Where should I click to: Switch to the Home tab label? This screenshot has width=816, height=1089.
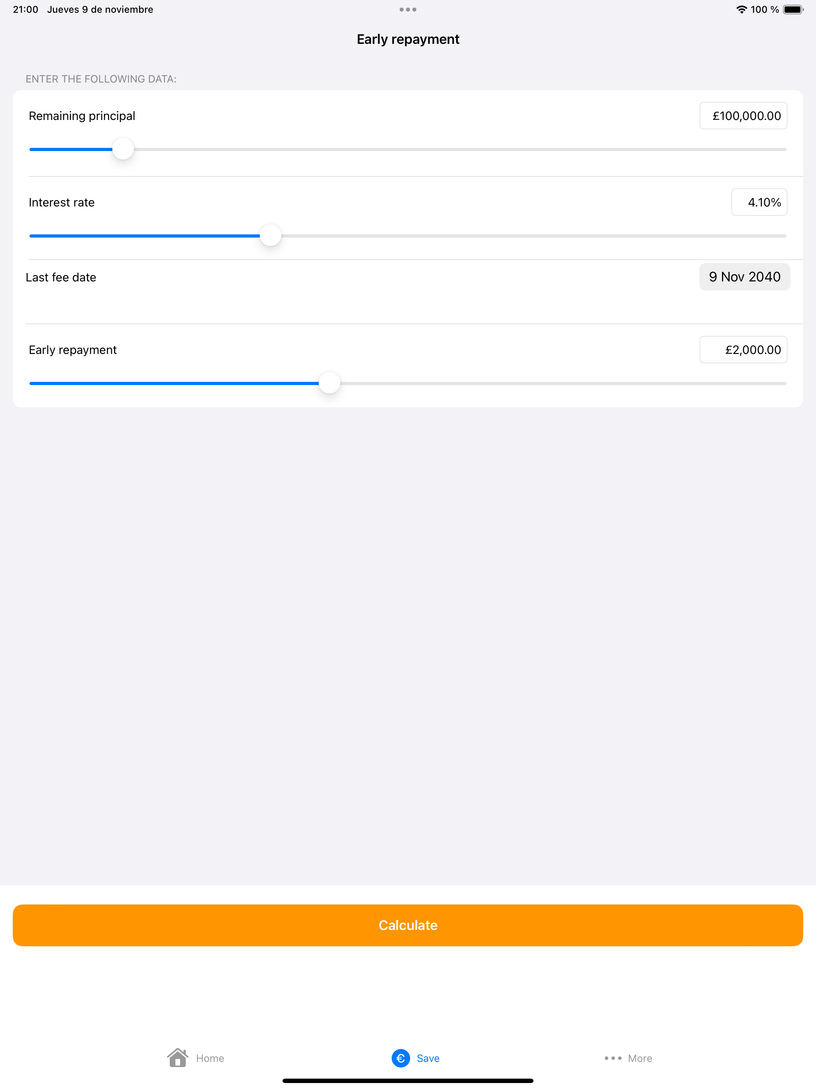click(x=210, y=1058)
